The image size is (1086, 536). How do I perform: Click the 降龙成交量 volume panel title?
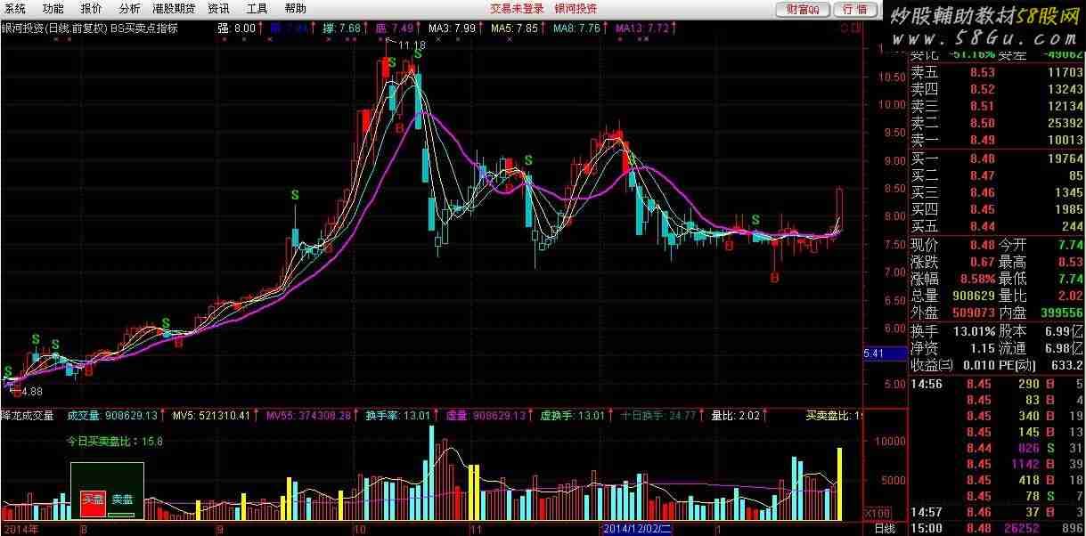click(27, 415)
